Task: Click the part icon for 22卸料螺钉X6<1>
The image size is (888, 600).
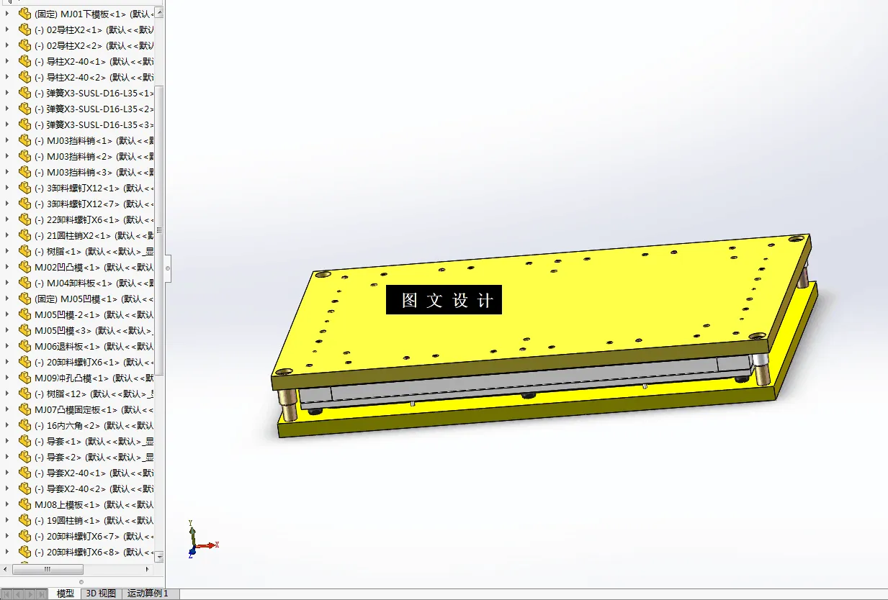Action: pyautogui.click(x=25, y=219)
